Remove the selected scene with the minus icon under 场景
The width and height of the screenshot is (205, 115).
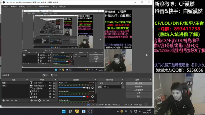click(x=7, y=100)
